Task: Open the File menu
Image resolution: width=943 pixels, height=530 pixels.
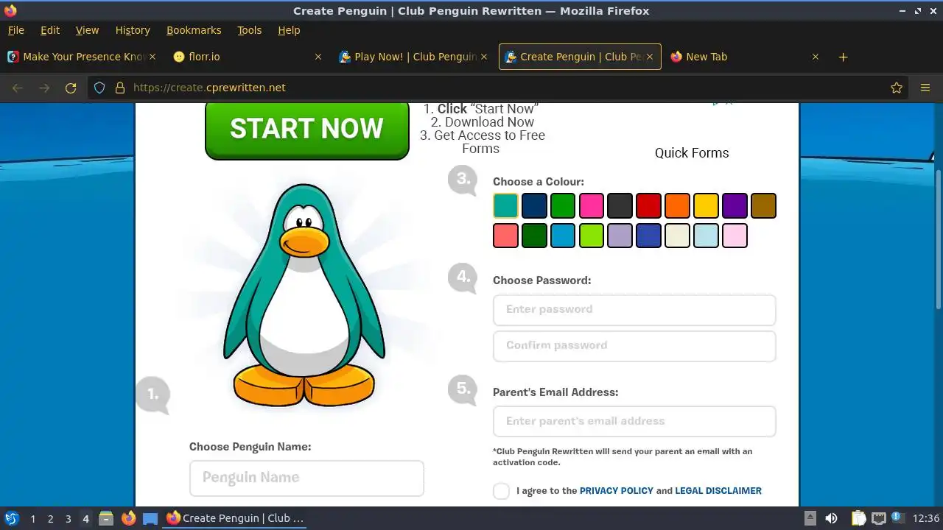Action: [15, 30]
